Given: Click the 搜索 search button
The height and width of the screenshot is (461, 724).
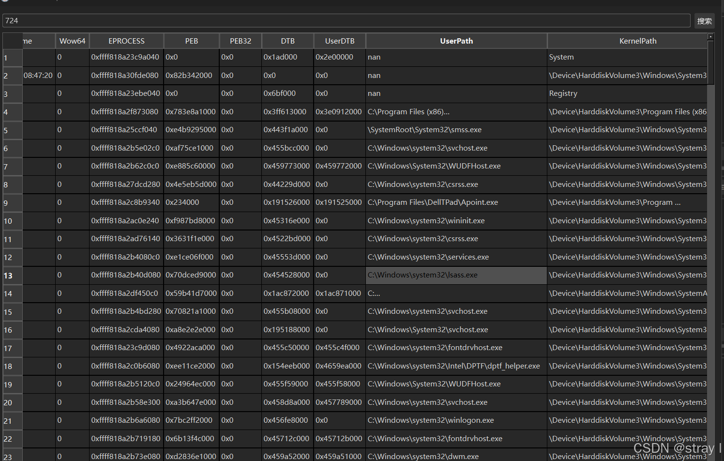Looking at the screenshot, I should (x=704, y=21).
